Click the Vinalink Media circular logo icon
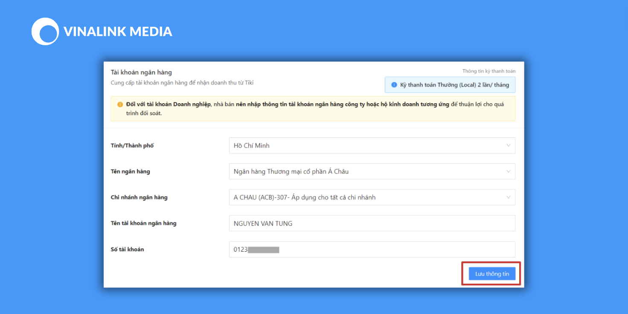This screenshot has width=628, height=314. coord(45,31)
